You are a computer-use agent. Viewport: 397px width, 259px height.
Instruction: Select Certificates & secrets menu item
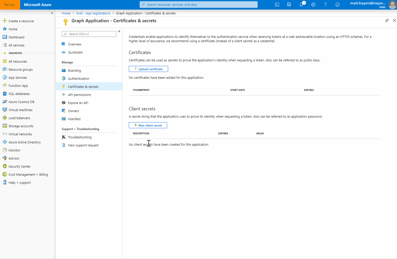pyautogui.click(x=89, y=87)
